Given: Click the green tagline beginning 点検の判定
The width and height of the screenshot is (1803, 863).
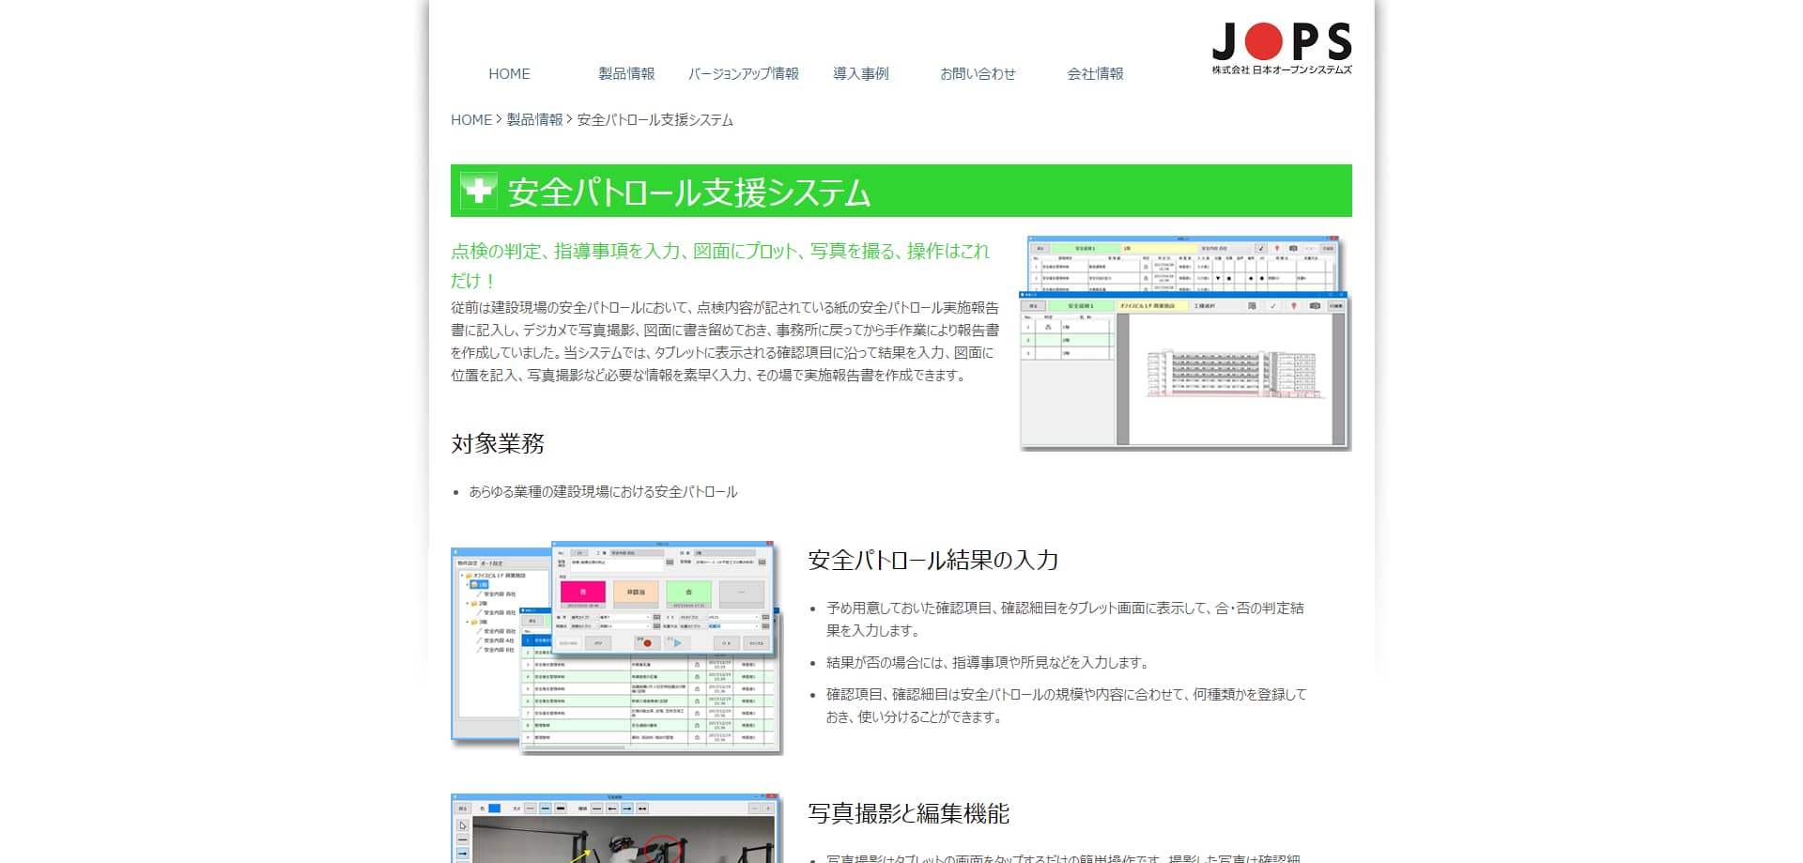Looking at the screenshot, I should [x=720, y=266].
